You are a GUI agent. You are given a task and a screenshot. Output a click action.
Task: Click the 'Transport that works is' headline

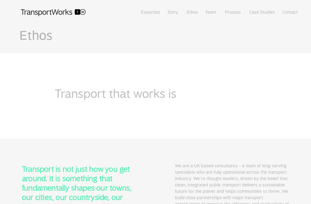click(116, 93)
